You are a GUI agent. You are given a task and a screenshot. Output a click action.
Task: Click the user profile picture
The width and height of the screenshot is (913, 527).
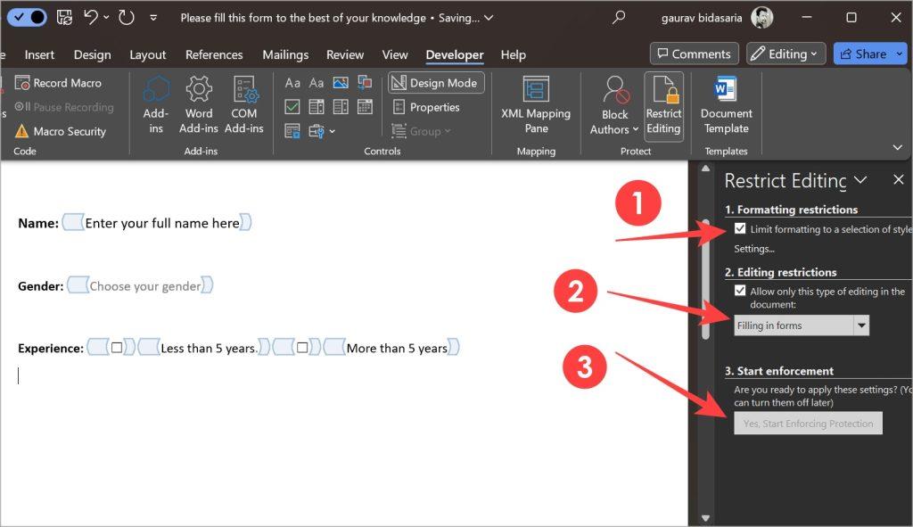(x=761, y=18)
